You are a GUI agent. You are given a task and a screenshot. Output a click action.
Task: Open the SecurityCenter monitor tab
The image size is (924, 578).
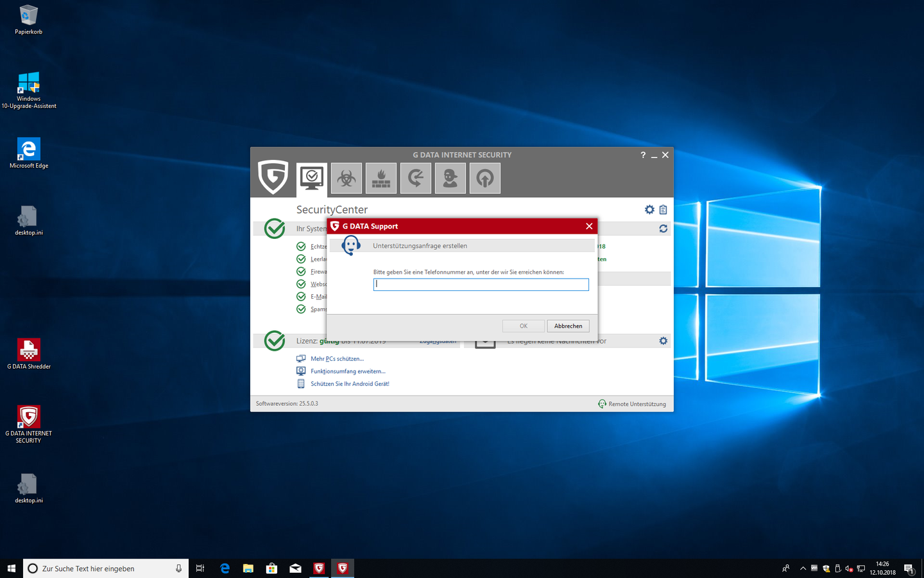tap(312, 178)
